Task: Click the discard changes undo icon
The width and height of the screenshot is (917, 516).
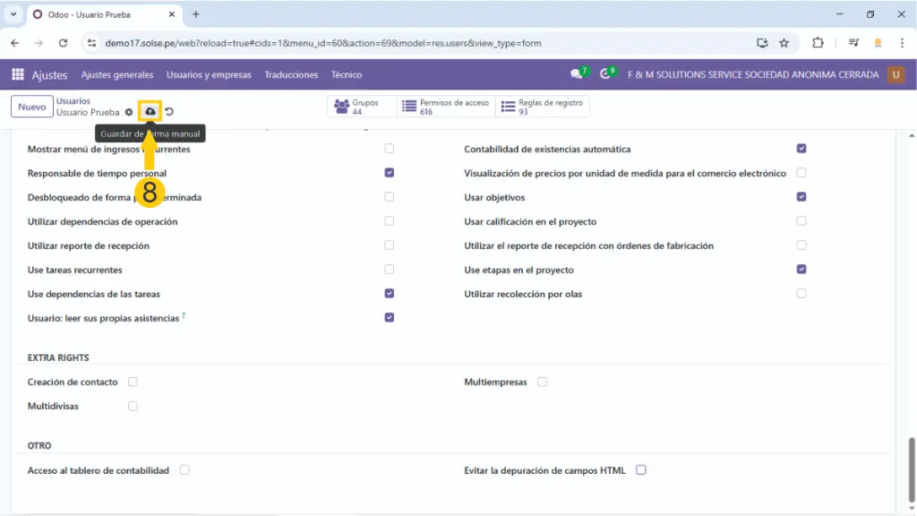Action: [168, 112]
